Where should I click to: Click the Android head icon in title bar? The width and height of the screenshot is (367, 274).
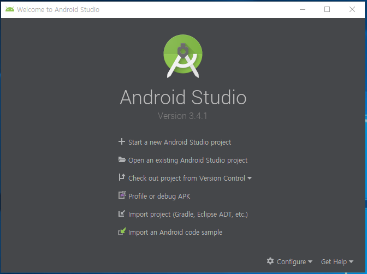[10, 9]
